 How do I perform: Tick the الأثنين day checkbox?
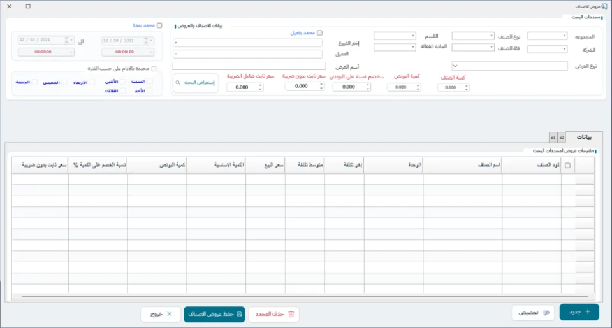click(x=122, y=82)
